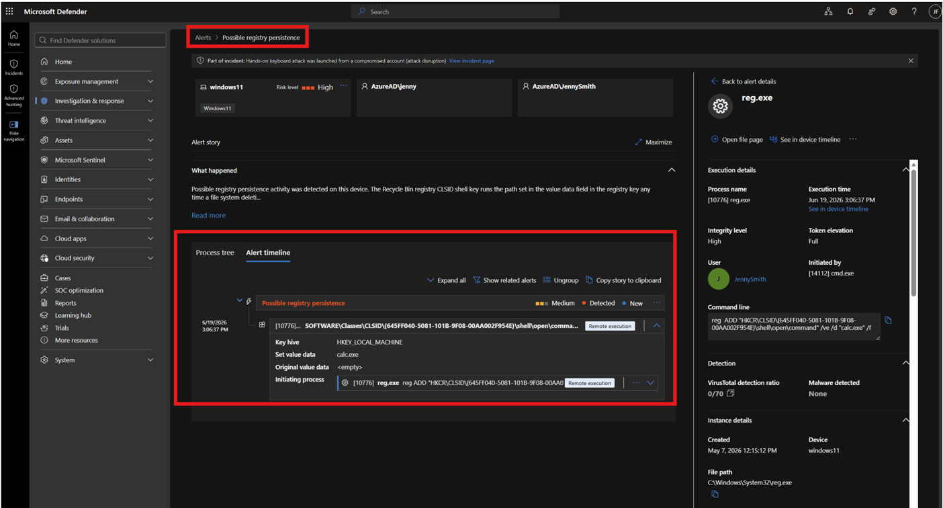This screenshot has height=508, width=943.
Task: Open the settings gear in header
Action: [x=893, y=11]
